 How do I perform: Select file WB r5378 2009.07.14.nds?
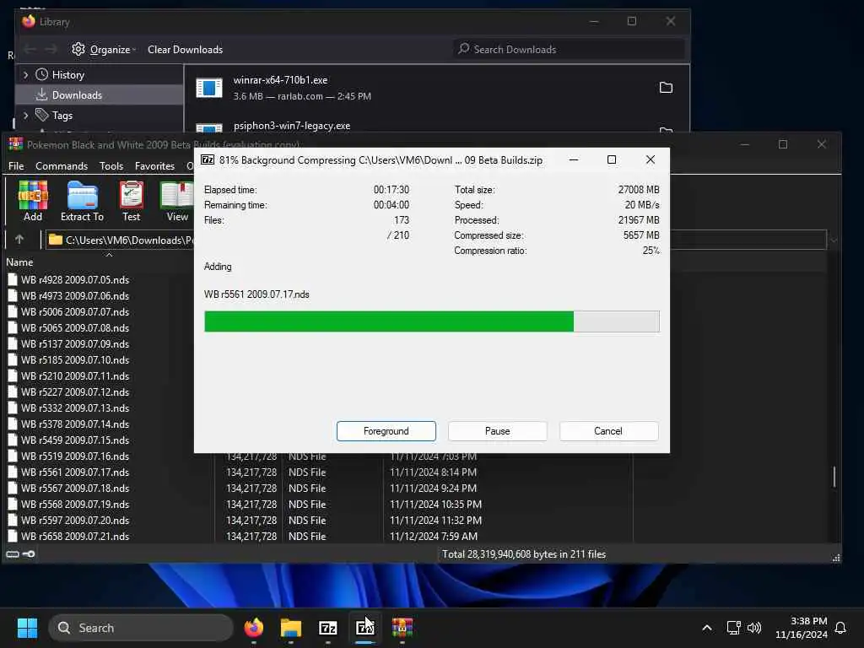pyautogui.click(x=68, y=424)
